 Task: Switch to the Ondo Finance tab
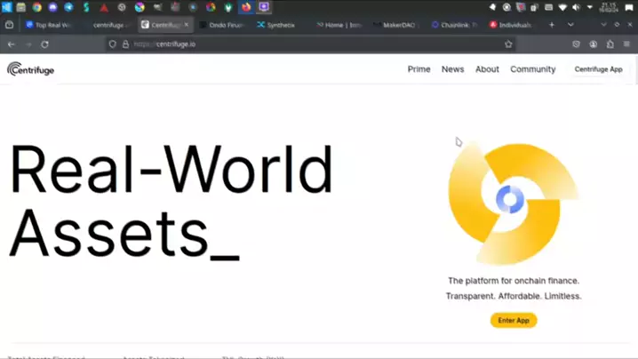tap(222, 25)
